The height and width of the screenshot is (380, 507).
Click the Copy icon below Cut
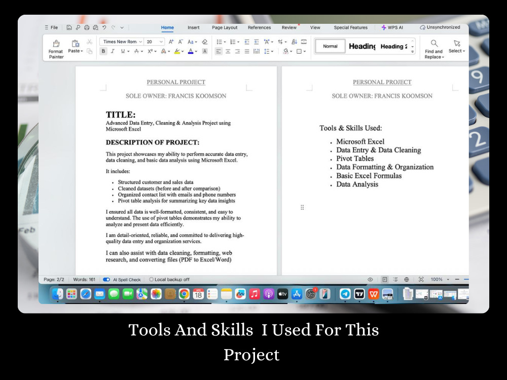[x=90, y=51]
